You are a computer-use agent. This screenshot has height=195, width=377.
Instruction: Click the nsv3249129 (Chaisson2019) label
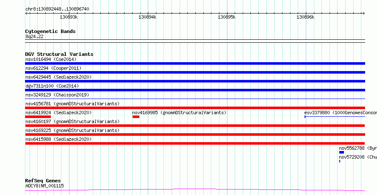pos(57,95)
